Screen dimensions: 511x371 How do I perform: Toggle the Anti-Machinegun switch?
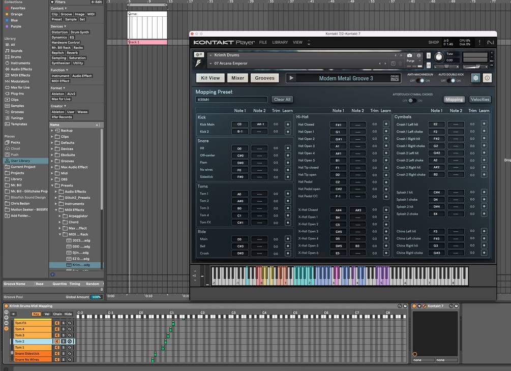420,80
